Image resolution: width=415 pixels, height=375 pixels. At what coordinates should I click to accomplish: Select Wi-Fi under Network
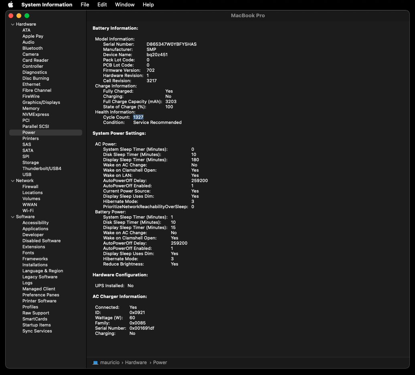[28, 211]
